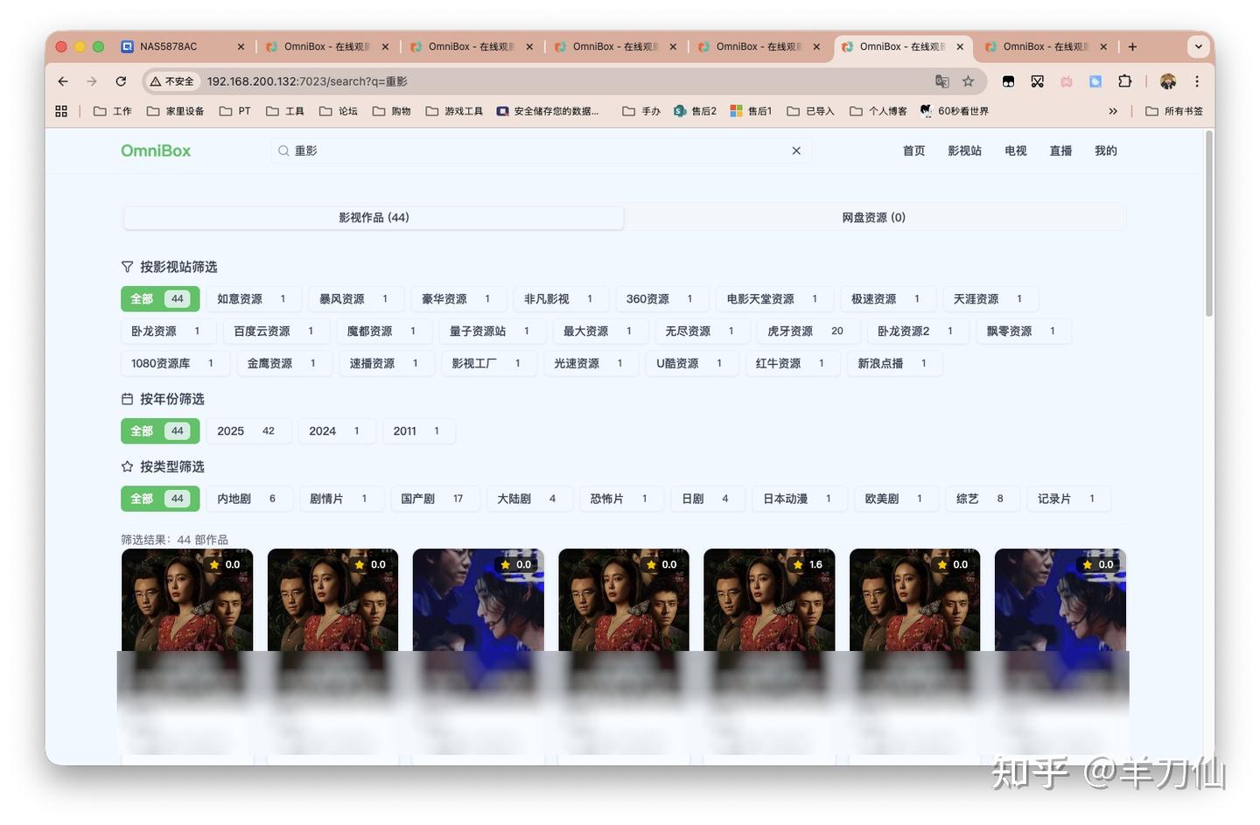Open the poster thumbnail rated 1.6
Viewport: 1260px width, 825px height.
click(x=769, y=604)
